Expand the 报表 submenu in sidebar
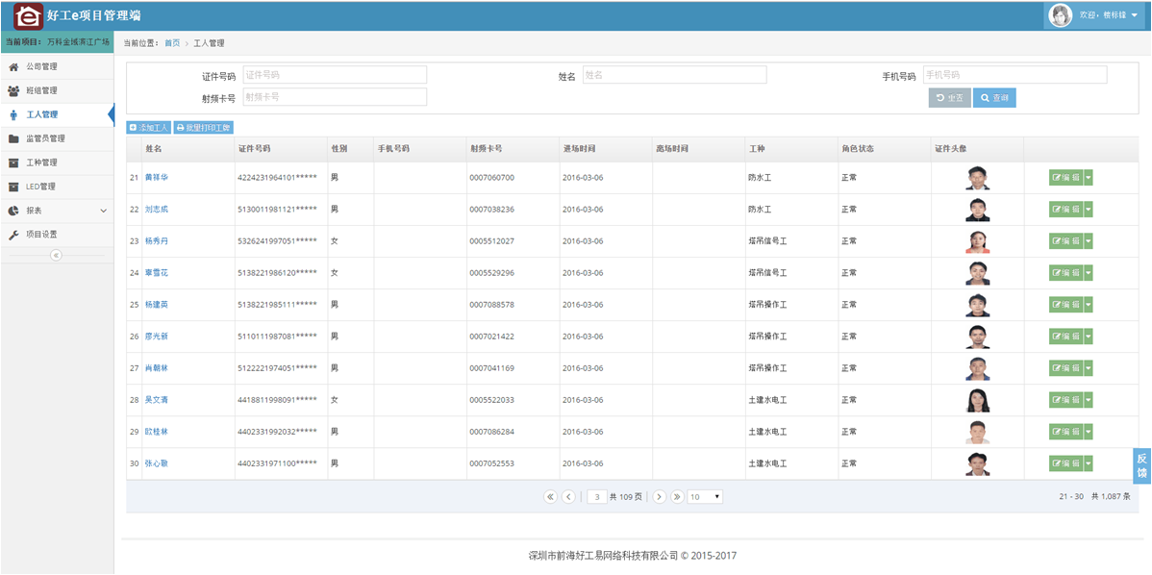Image resolution: width=1152 pixels, height=575 pixels. 57,211
